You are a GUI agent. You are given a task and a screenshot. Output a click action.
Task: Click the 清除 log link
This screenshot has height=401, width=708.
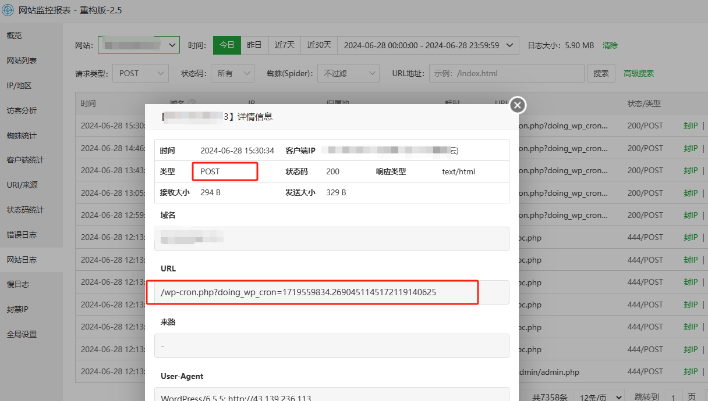tap(610, 45)
